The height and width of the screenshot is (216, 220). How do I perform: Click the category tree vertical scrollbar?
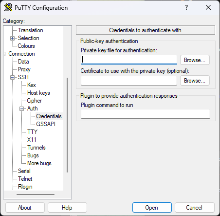67,125
